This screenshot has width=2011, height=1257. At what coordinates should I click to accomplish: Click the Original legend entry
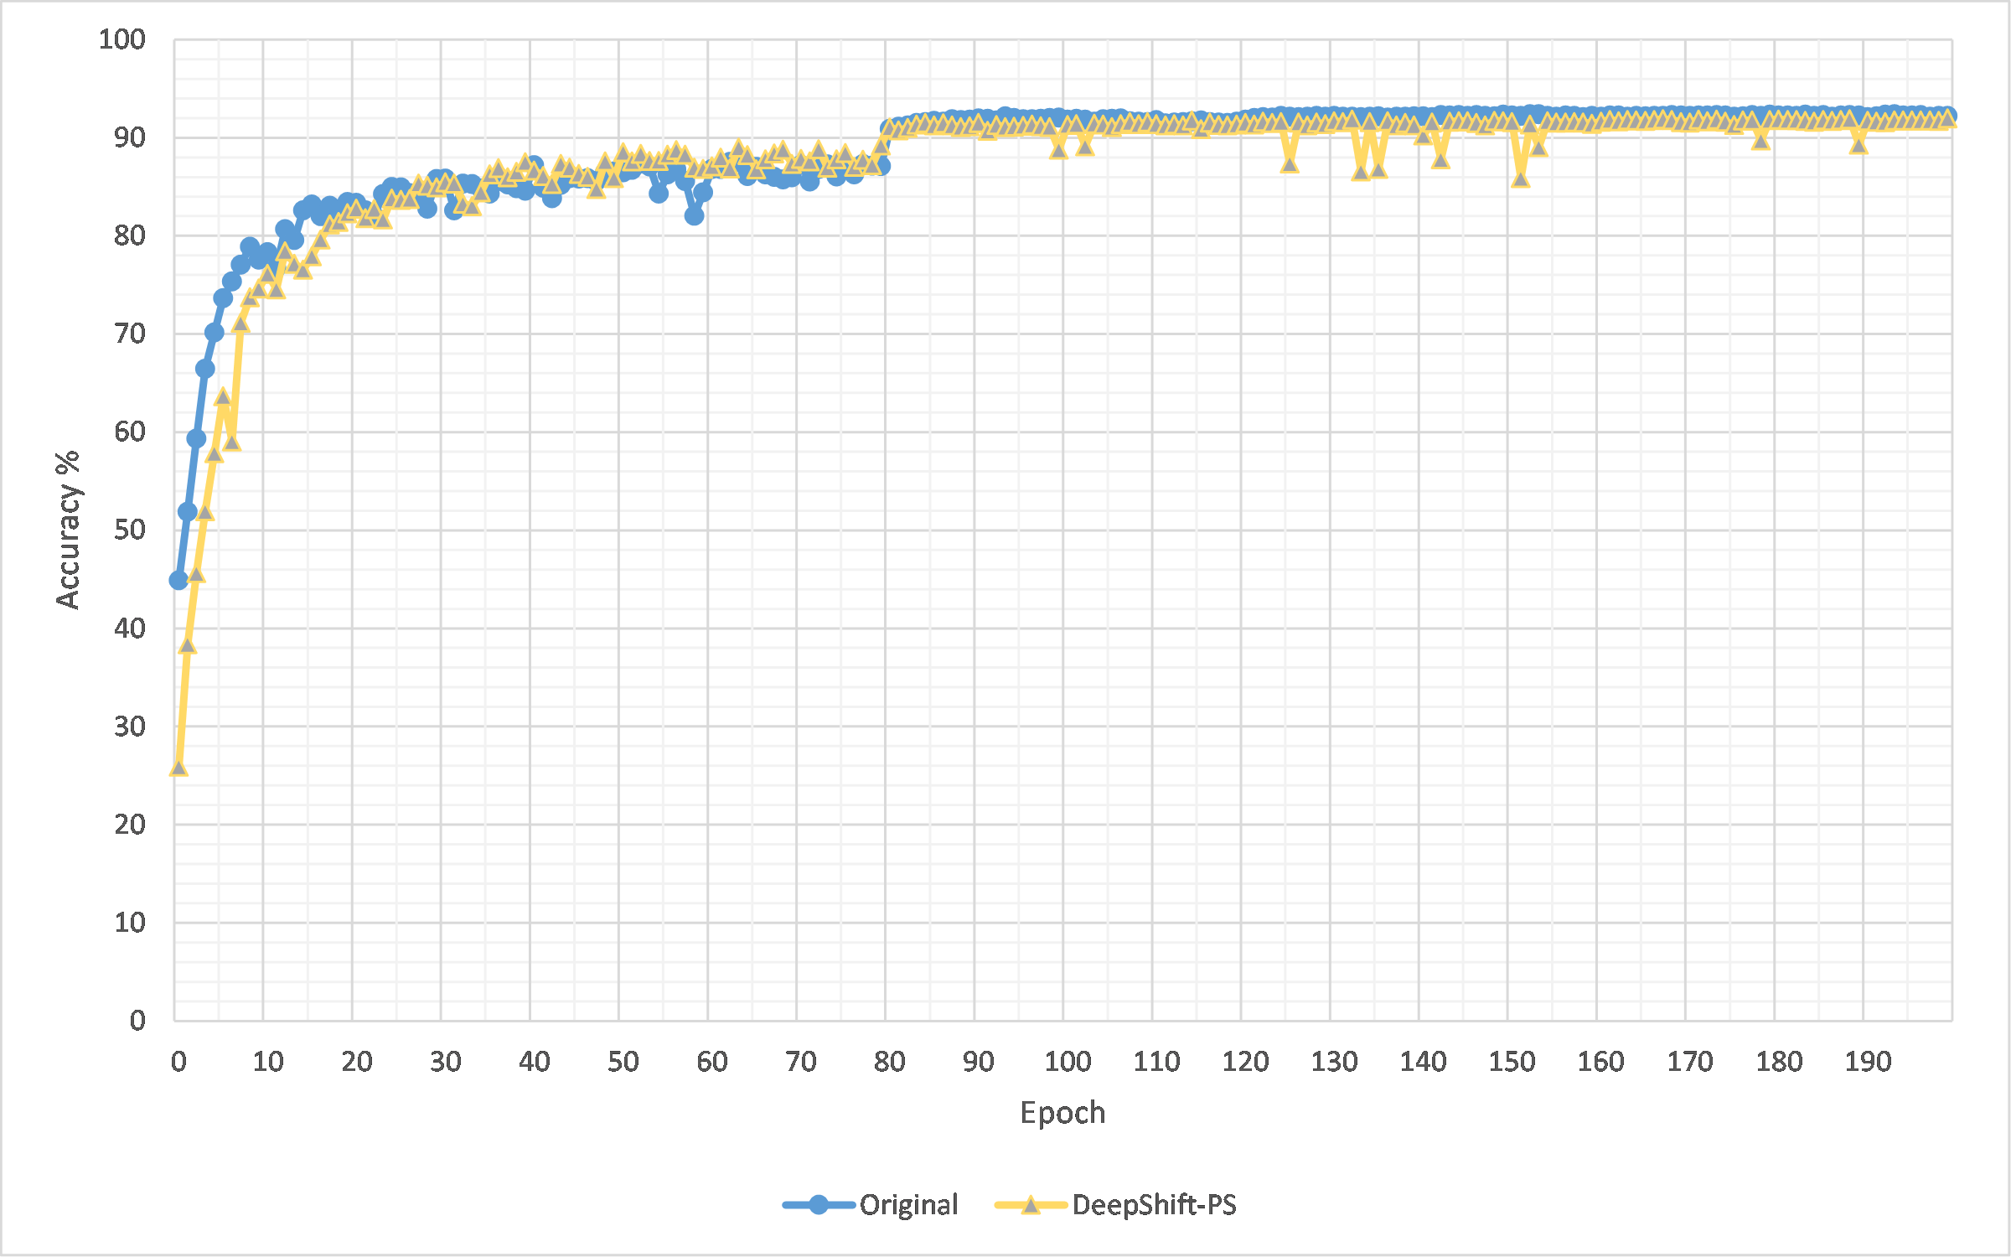(870, 1205)
